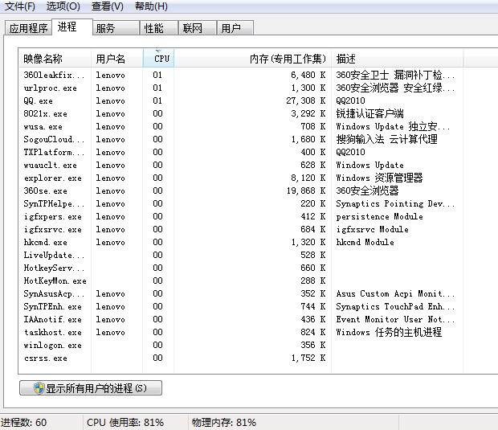Select the igfxsrvc.exe process
498x430 pixels.
(240, 229)
